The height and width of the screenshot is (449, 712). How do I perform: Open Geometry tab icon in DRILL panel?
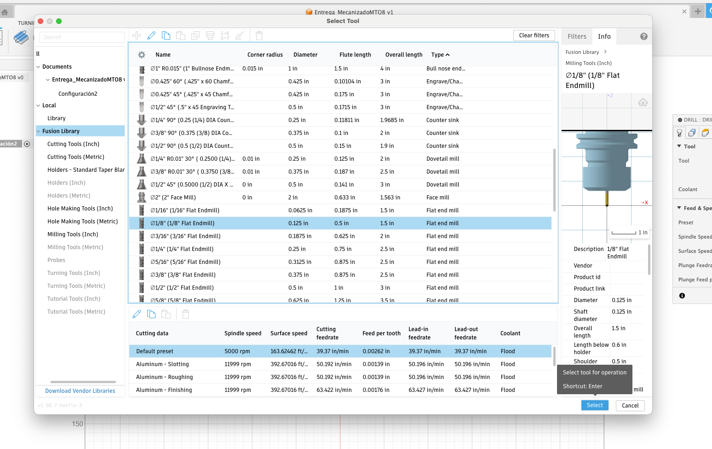pyautogui.click(x=692, y=133)
